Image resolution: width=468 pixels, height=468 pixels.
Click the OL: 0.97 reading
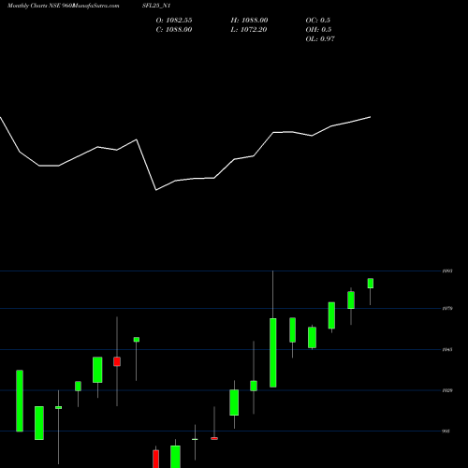click(320, 39)
